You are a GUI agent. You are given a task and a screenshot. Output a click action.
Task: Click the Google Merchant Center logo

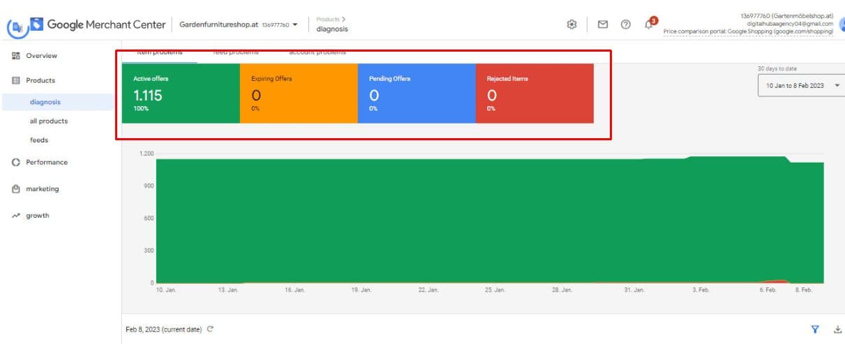[x=98, y=24]
